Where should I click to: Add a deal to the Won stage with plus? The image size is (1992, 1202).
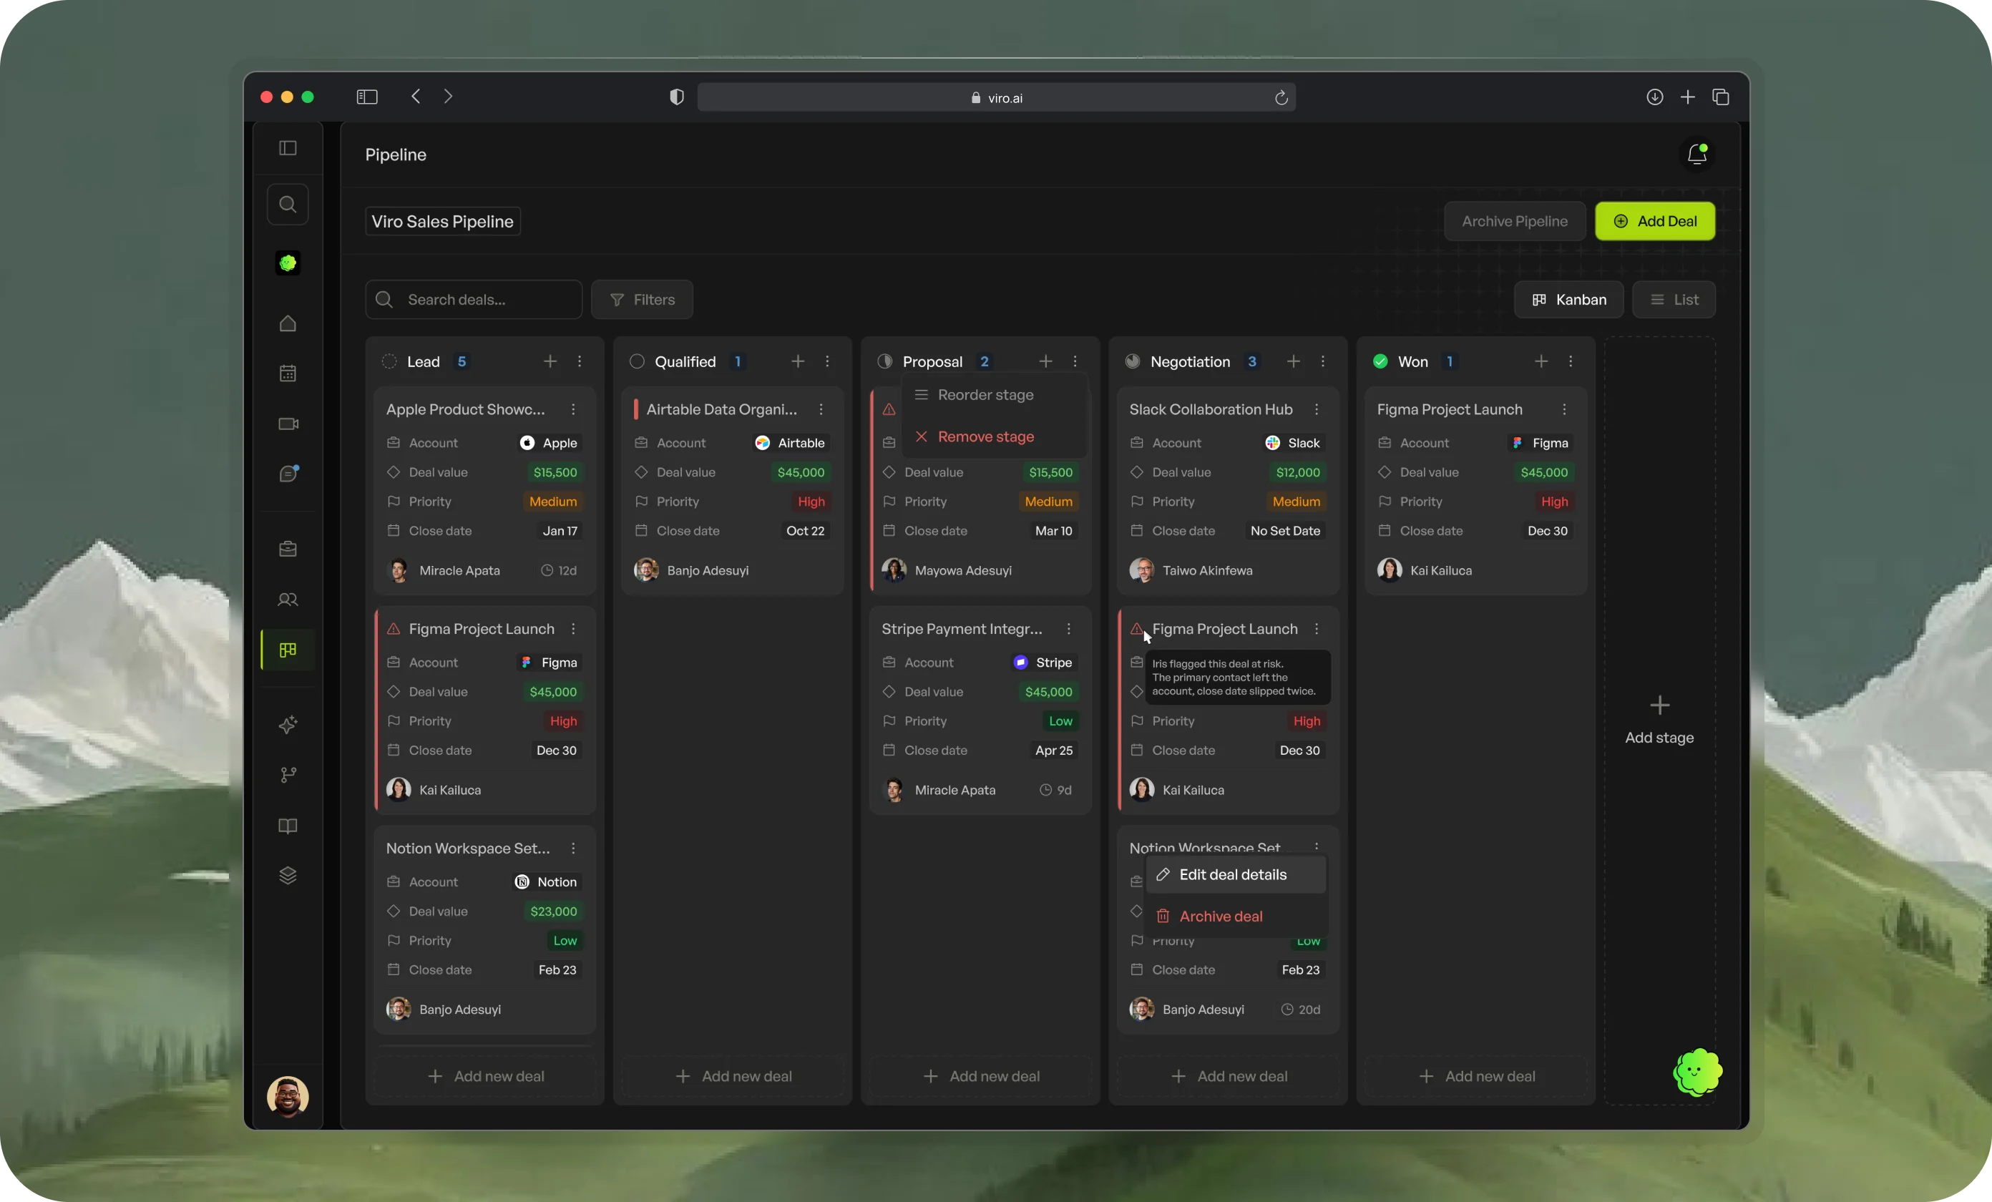(x=1541, y=361)
